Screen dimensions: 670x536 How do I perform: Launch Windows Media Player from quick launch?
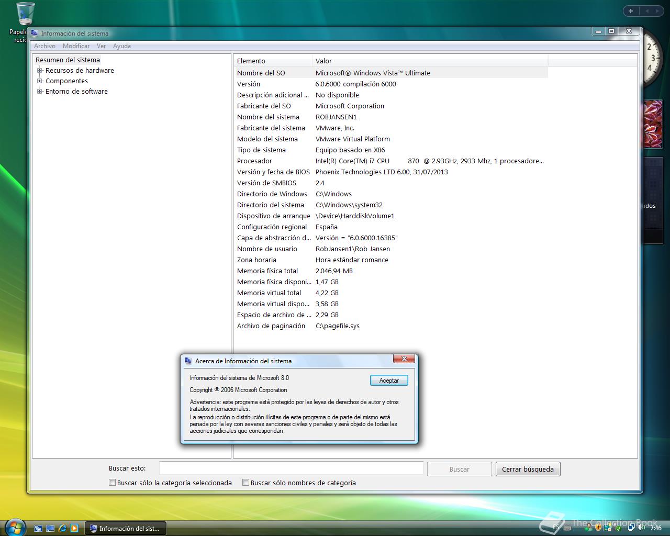[x=74, y=529]
